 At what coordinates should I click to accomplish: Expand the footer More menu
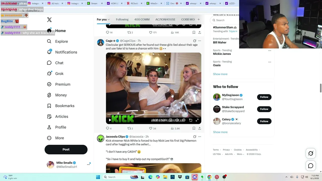240,154
